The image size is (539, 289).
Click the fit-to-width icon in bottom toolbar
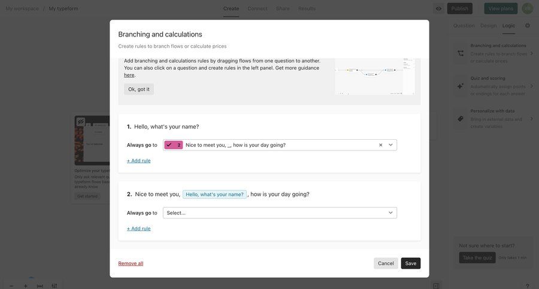[40, 285]
